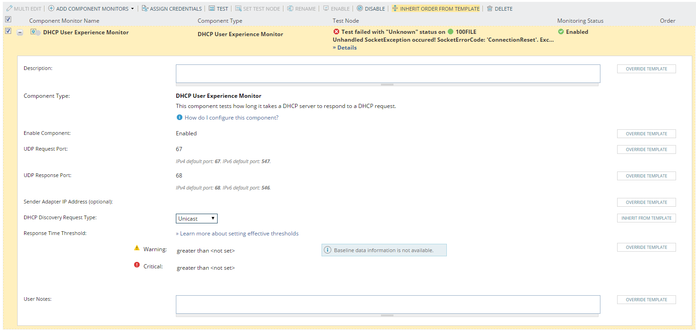Click Component Type column header
The width and height of the screenshot is (696, 330).
(x=220, y=21)
